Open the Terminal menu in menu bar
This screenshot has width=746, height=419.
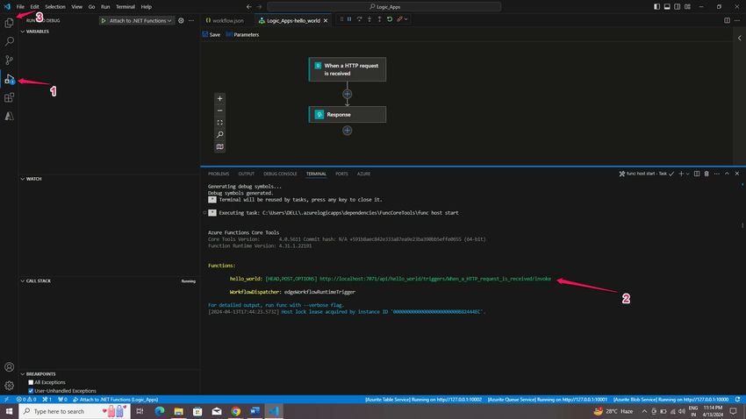point(126,6)
